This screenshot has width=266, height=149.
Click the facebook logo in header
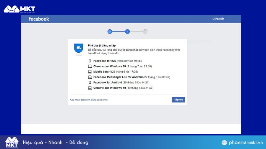click(x=39, y=19)
